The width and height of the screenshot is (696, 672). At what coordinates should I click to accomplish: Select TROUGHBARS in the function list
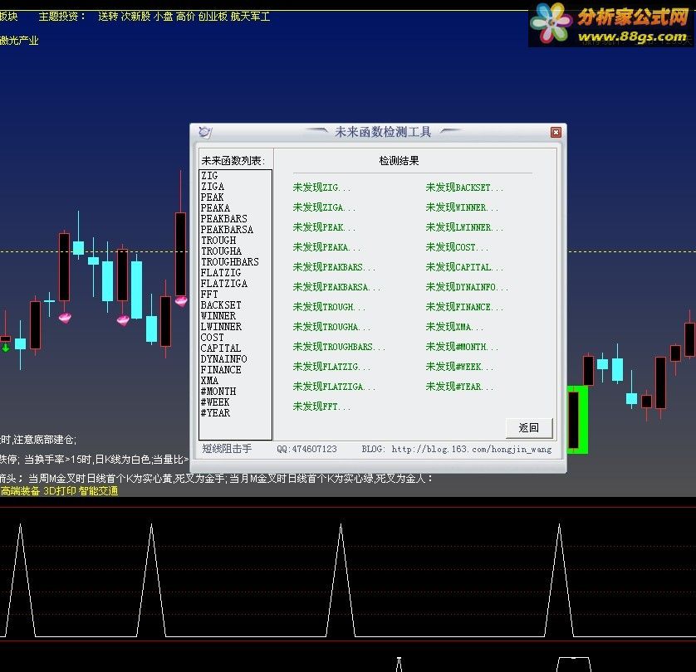[229, 261]
